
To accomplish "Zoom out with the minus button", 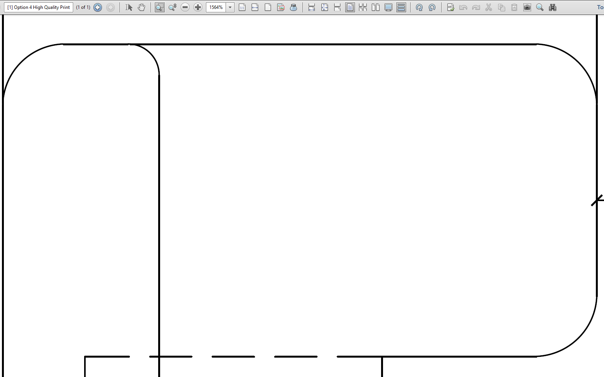I will click(185, 7).
